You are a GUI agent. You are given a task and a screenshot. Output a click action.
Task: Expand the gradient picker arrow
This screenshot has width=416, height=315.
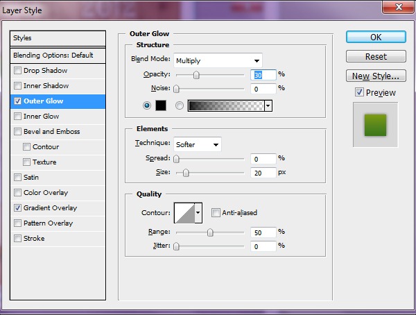click(x=268, y=105)
